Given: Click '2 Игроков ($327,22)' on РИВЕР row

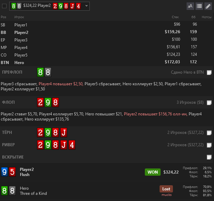Looking at the screenshot, I should (x=186, y=145).
